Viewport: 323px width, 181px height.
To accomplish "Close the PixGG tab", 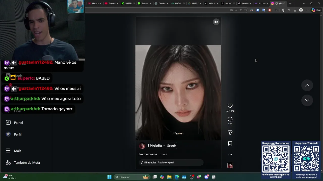I will point(184,4).
